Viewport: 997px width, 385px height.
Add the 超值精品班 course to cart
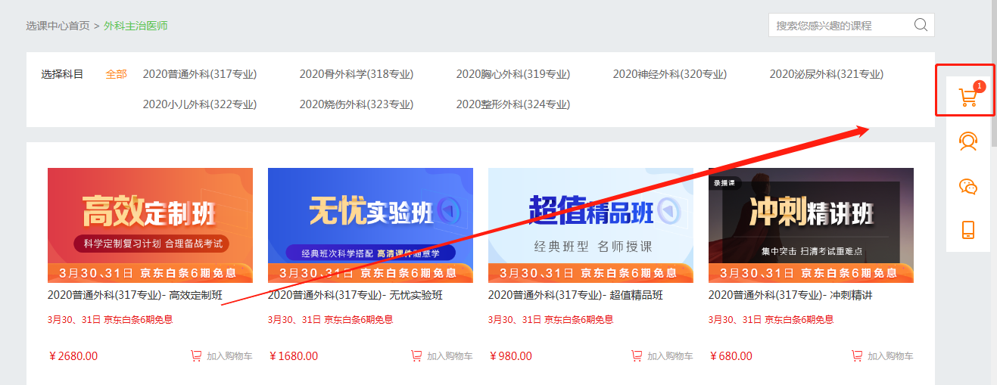pyautogui.click(x=662, y=356)
